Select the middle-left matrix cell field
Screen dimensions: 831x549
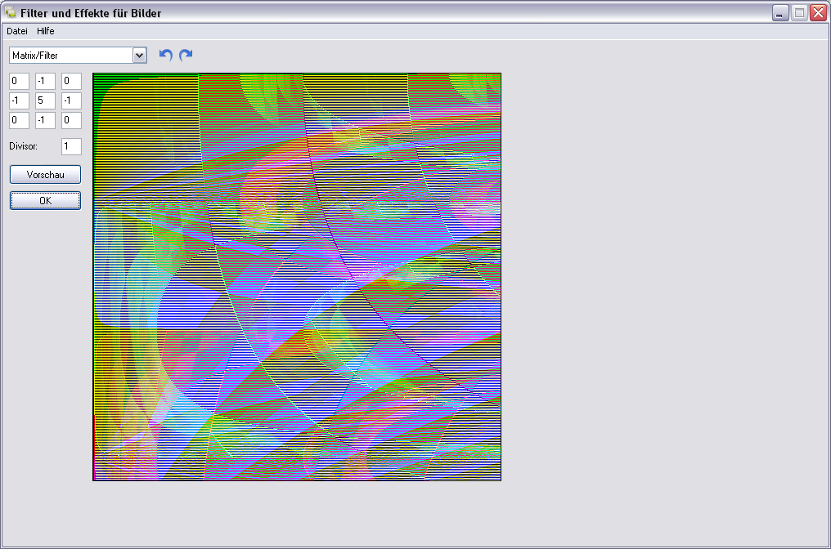[19, 100]
